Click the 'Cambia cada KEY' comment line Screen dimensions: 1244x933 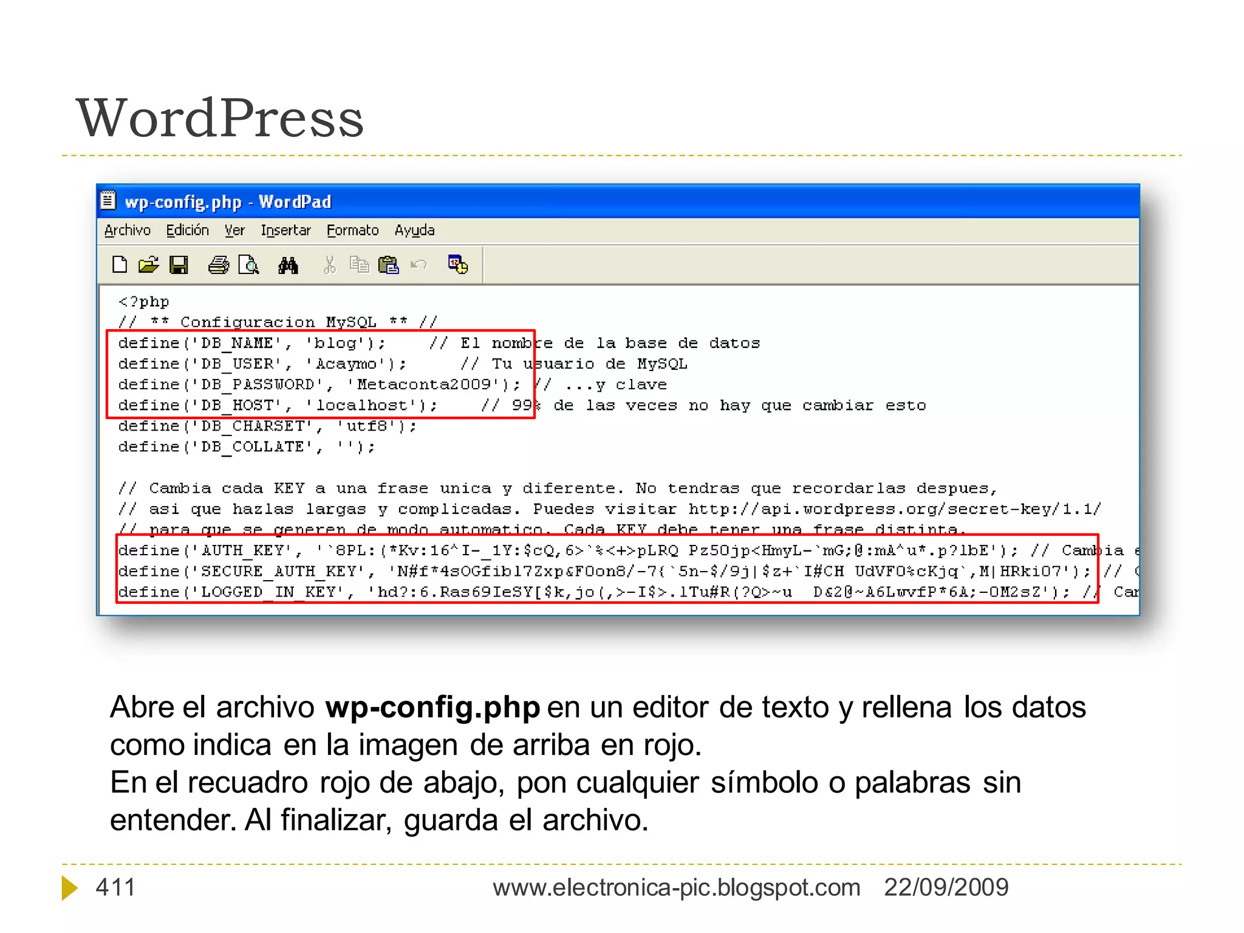pos(558,488)
